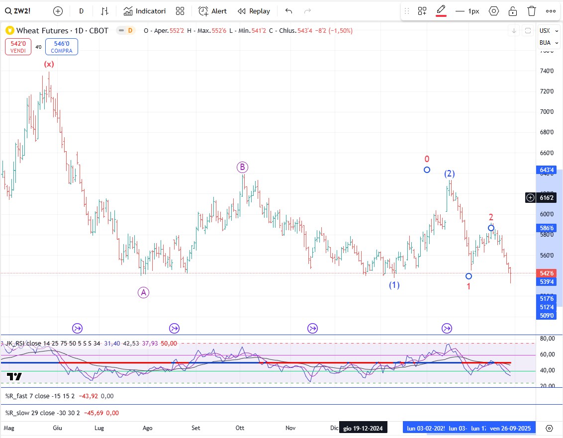
Task: Click the gio 19-12-2024 date label
Action: (x=363, y=428)
